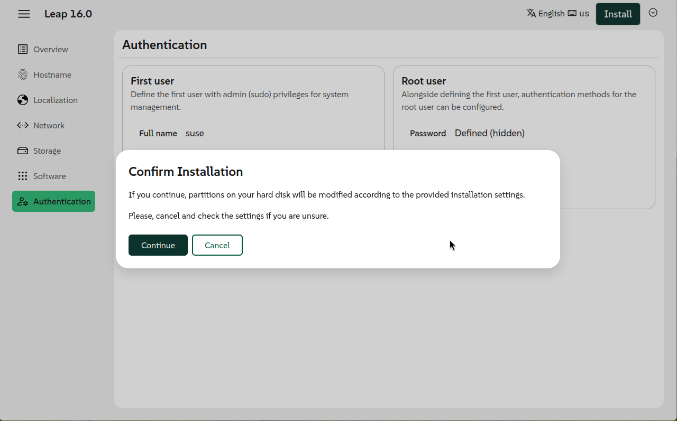
Task: Expand the options chevron beside Install
Action: pyautogui.click(x=653, y=13)
